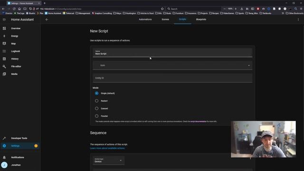Collapse the Home Assistant sidebar menu icon
Image resolution: width=304 pixels, height=171 pixels.
tap(4, 19)
